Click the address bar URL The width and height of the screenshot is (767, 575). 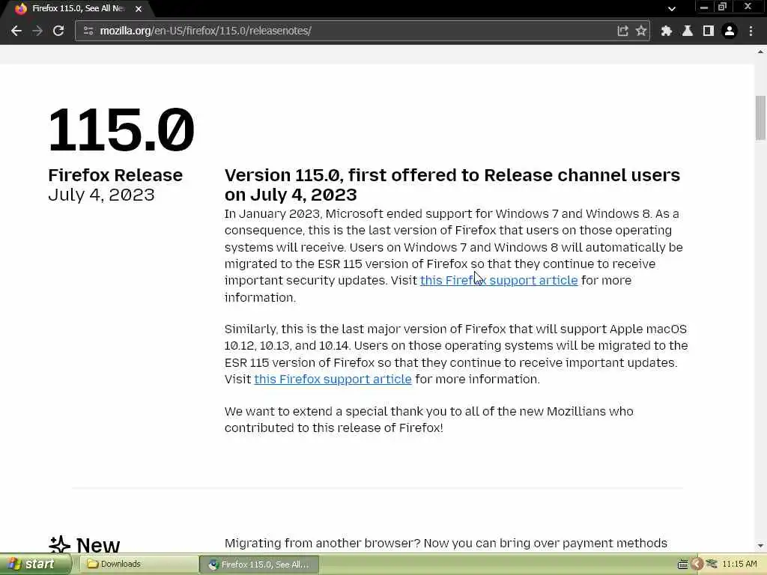205,31
